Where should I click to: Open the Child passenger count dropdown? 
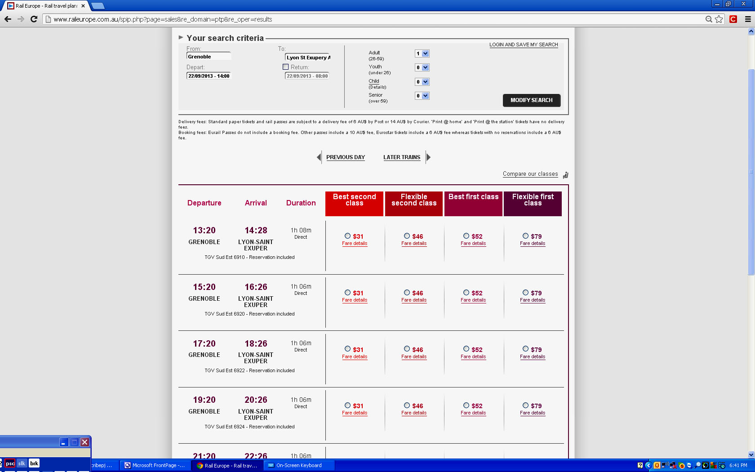coord(422,82)
